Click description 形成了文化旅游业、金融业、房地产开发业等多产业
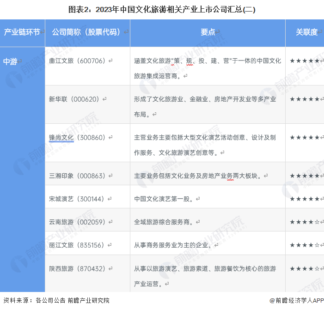Viewport: 324px width, 310px height. pyautogui.click(x=205, y=99)
